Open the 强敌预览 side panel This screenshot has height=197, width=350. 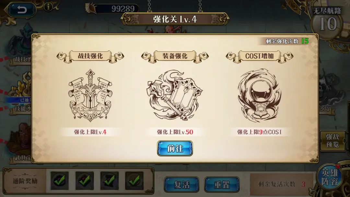(x=332, y=141)
